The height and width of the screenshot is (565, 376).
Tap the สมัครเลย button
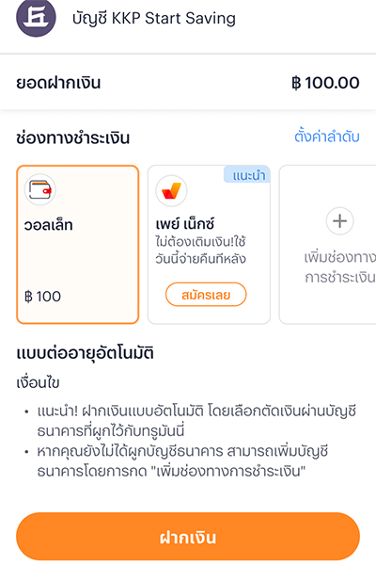206,295
